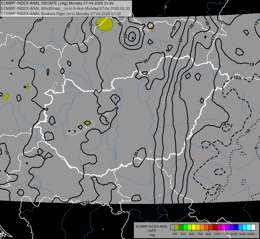Click the legend value 3000
The image size is (260, 239).
(x=242, y=234)
